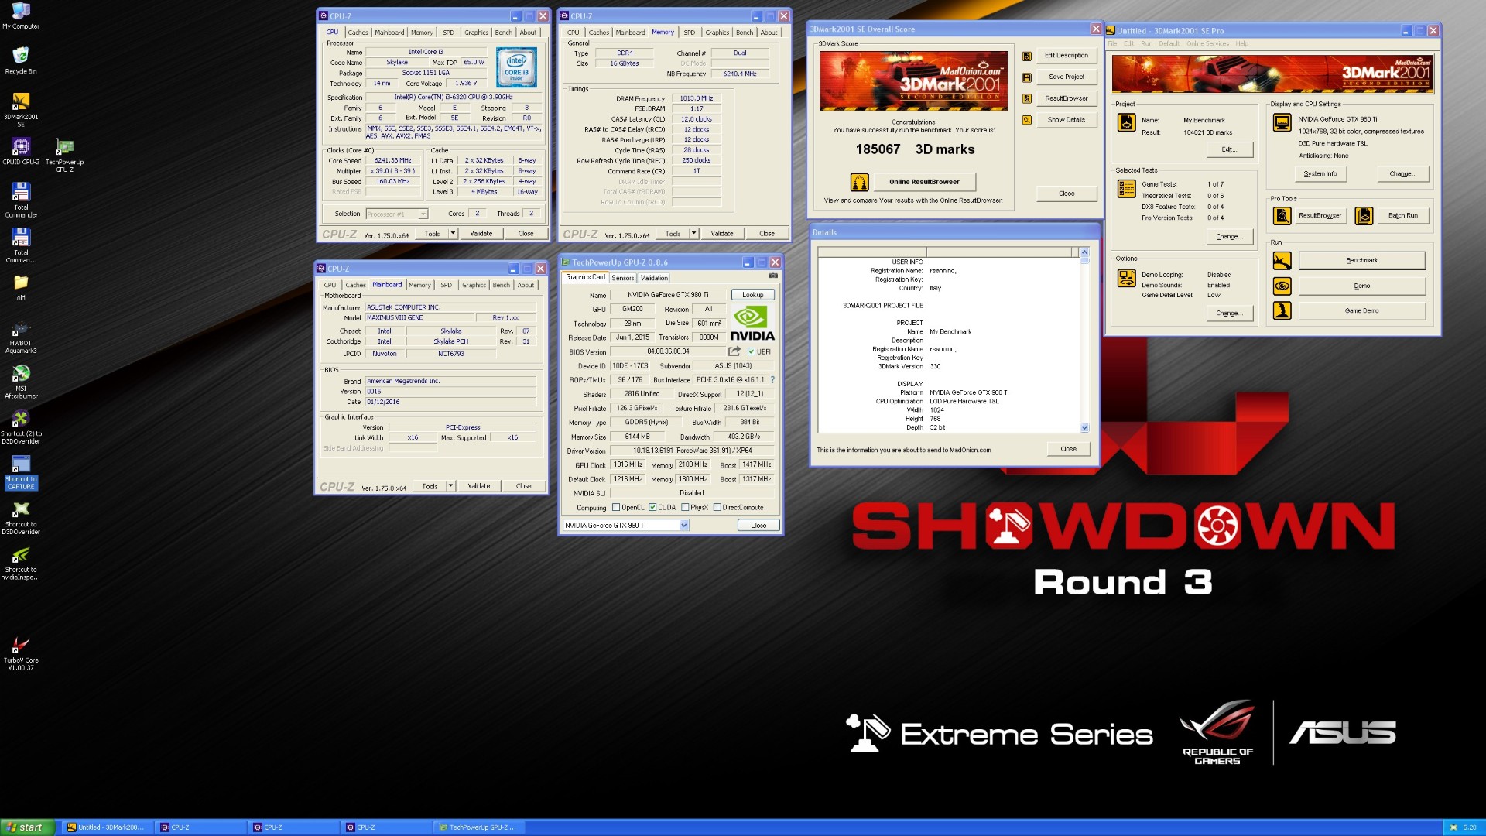The height and width of the screenshot is (836, 1486).
Task: Expand the Tools arrow in the CPU tab window
Action: click(453, 234)
